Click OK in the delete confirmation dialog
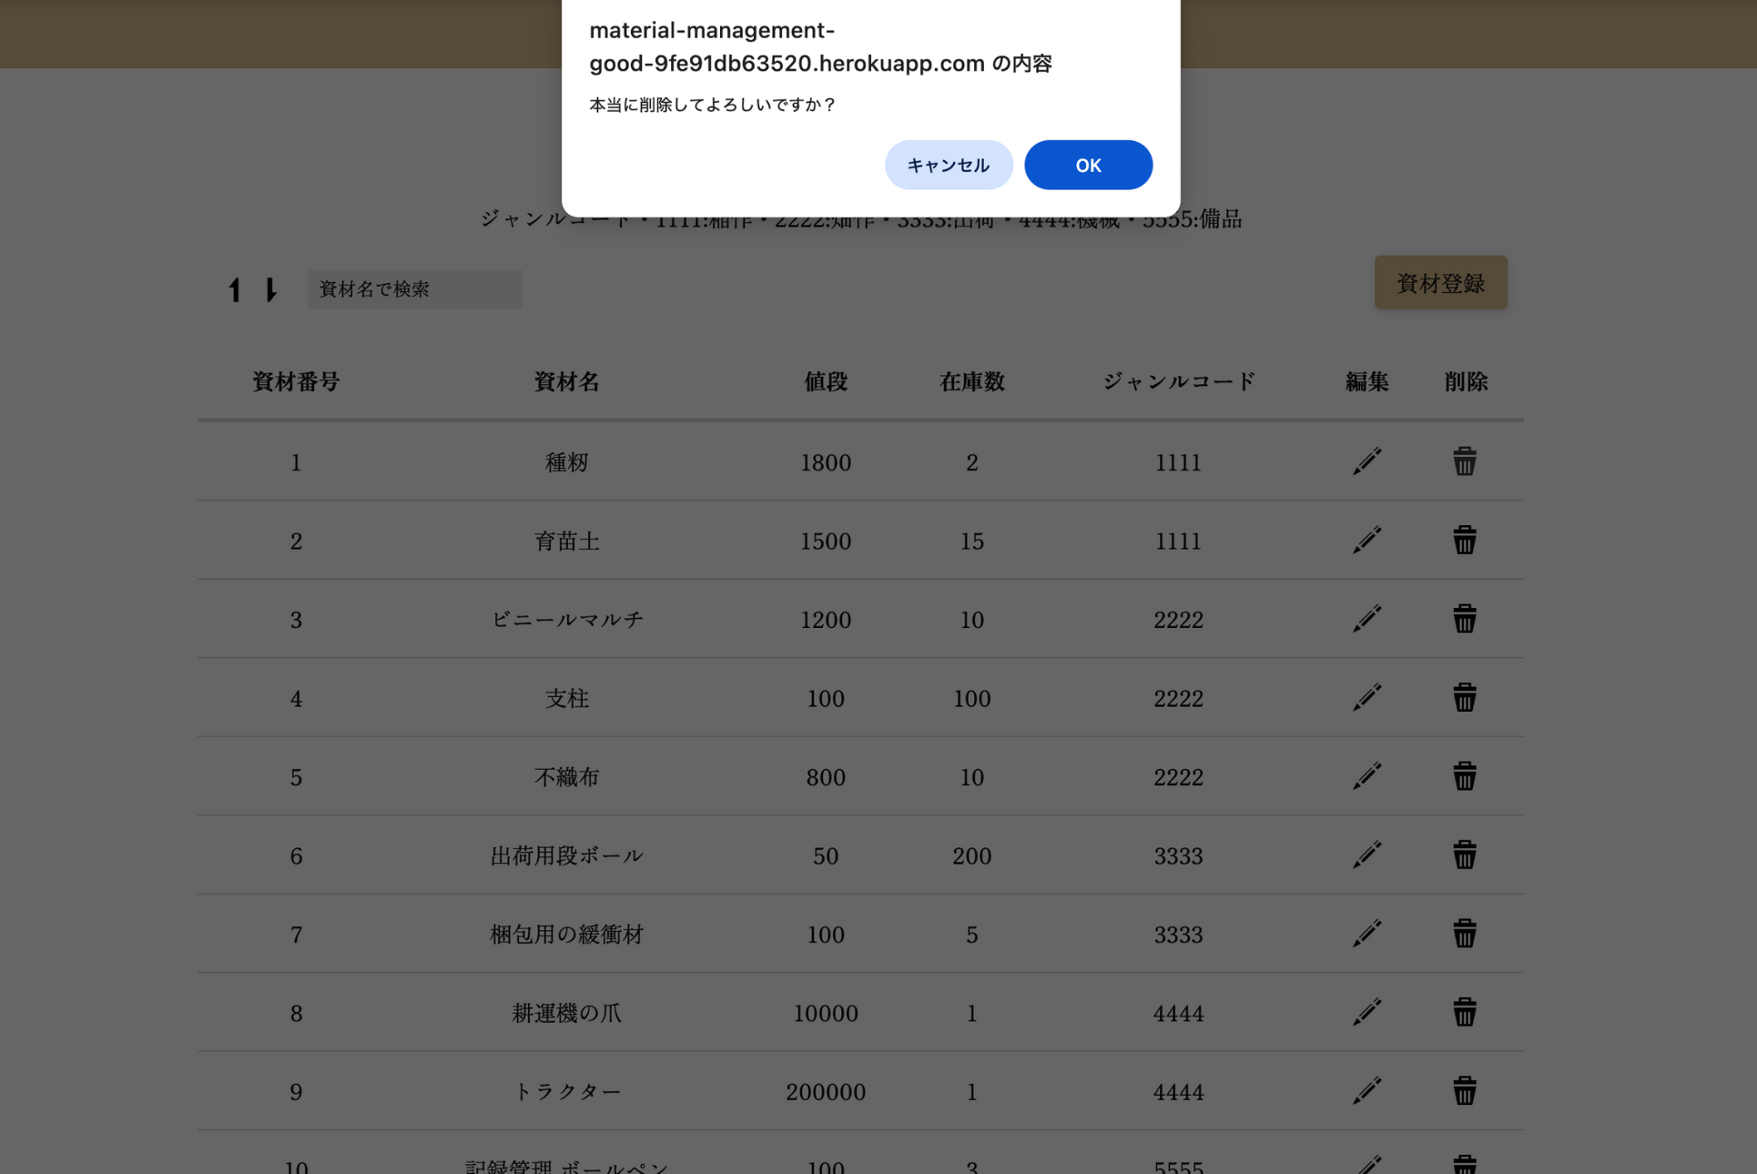 [x=1088, y=165]
